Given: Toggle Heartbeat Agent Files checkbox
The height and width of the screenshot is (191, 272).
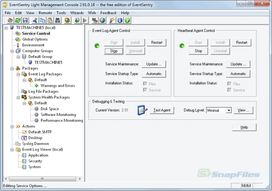Looking at the screenshot, I should coord(229,84).
